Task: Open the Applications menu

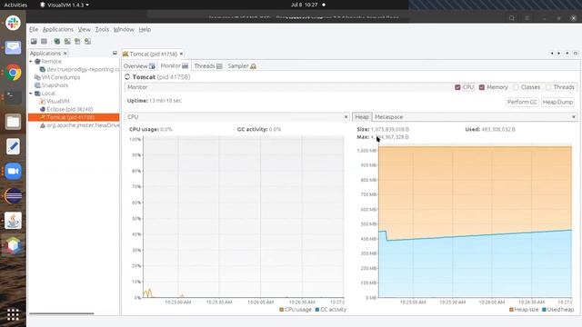Action: pyautogui.click(x=58, y=29)
